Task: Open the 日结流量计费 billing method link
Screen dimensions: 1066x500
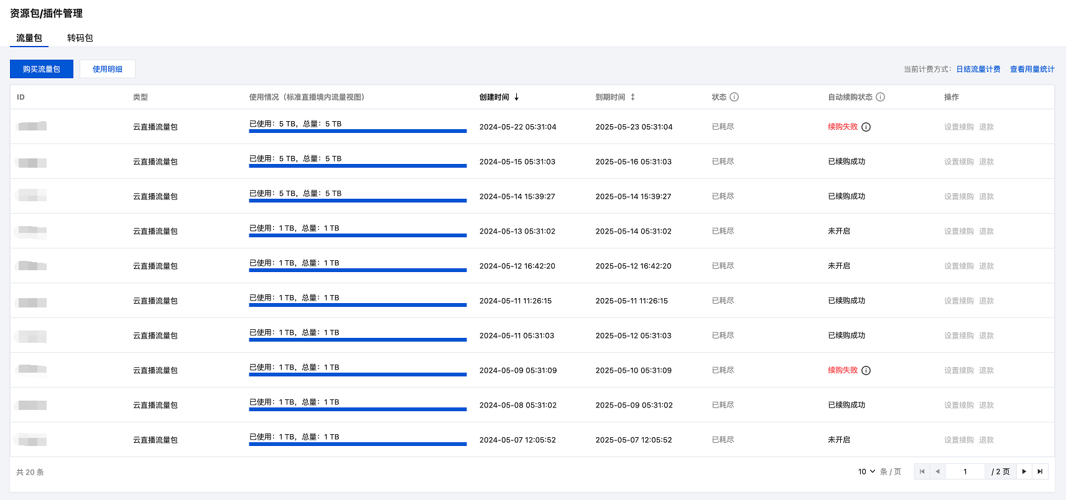Action: [x=978, y=69]
